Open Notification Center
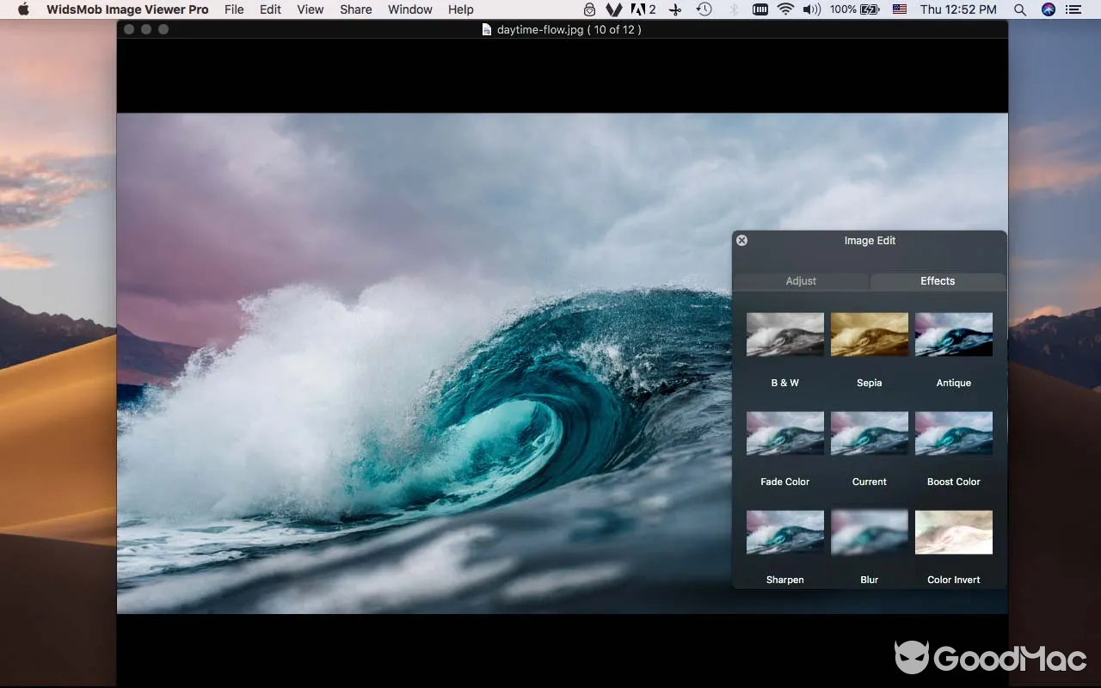This screenshot has width=1101, height=688. tap(1073, 9)
